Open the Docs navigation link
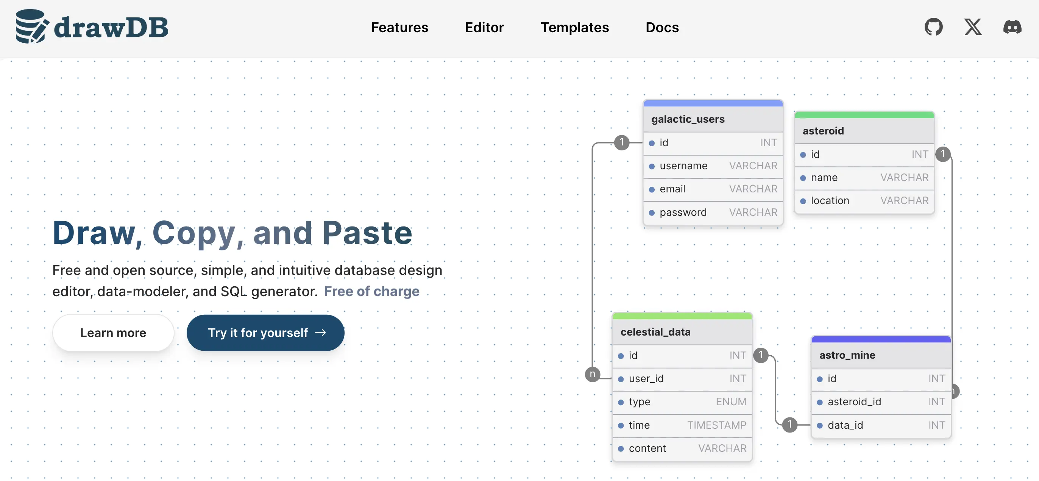 click(662, 27)
